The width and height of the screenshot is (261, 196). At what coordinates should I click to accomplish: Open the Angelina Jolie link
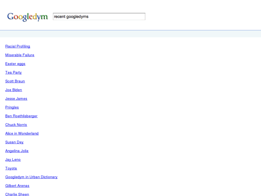pyautogui.click(x=17, y=151)
